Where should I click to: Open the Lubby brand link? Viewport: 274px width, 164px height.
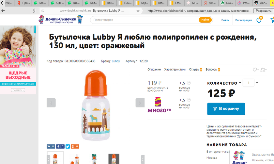click(x=116, y=61)
